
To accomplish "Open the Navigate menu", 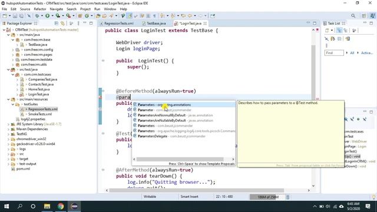I will (x=57, y=9).
